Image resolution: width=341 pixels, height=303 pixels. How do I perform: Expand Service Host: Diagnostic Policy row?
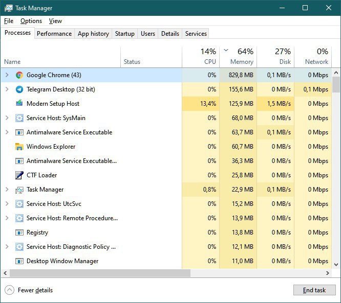7,247
